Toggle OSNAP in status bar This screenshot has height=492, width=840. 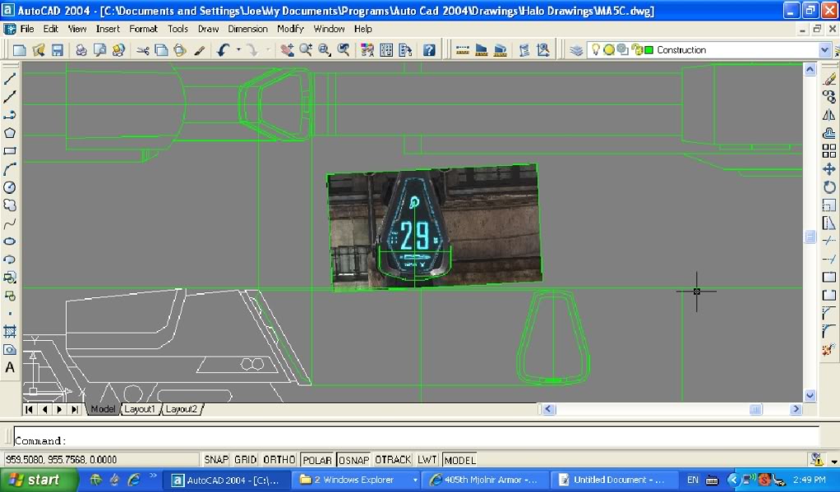coord(353,460)
